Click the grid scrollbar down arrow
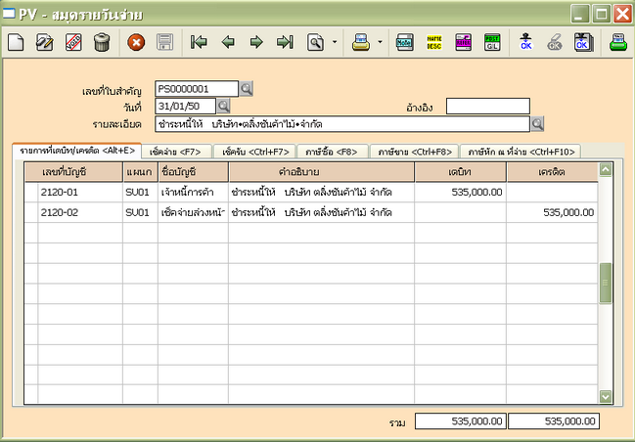The image size is (635, 442). click(x=605, y=396)
